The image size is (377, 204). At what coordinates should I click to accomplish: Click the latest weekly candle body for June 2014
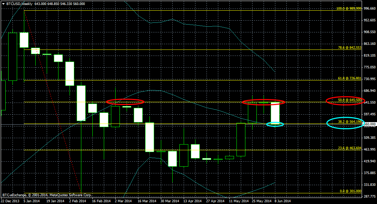275,113
